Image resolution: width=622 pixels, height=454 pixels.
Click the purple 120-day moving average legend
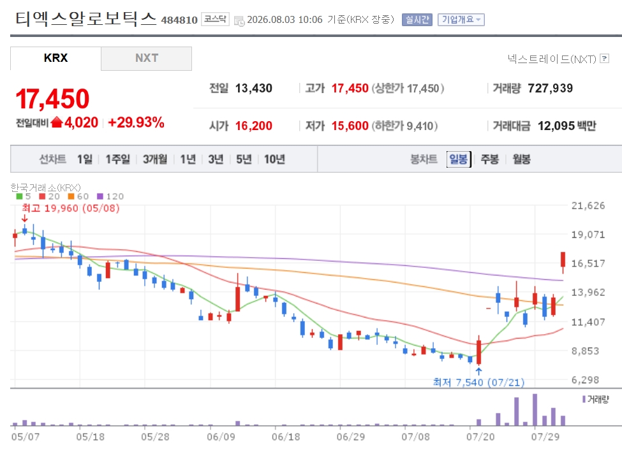(110, 196)
